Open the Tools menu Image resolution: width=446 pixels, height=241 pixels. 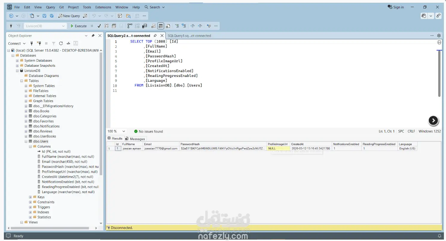(87, 7)
